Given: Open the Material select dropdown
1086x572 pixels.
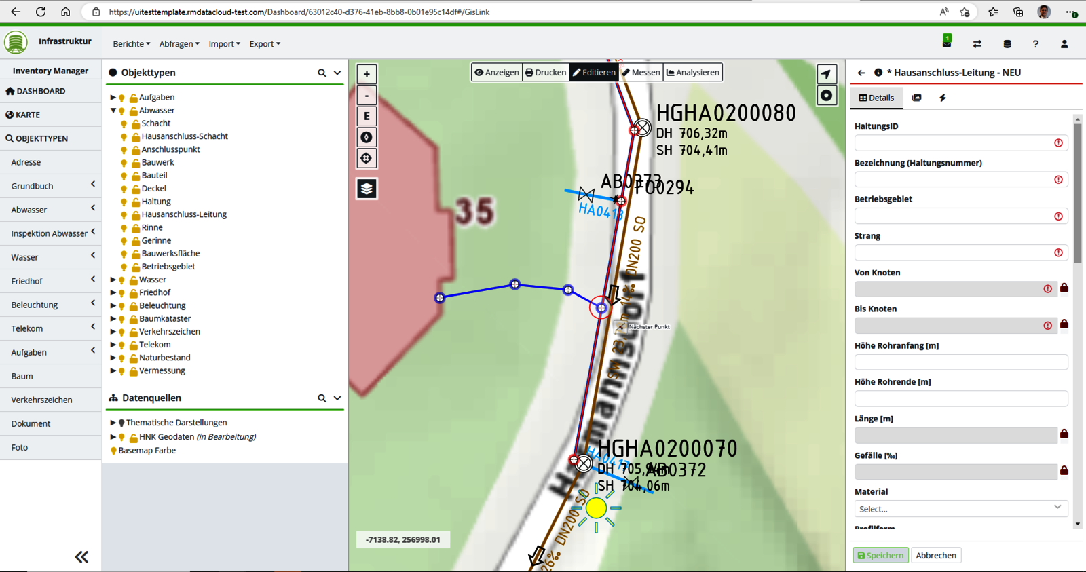Looking at the screenshot, I should pyautogui.click(x=960, y=508).
